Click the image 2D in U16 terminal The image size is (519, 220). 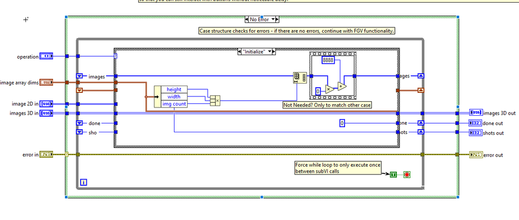(46, 104)
